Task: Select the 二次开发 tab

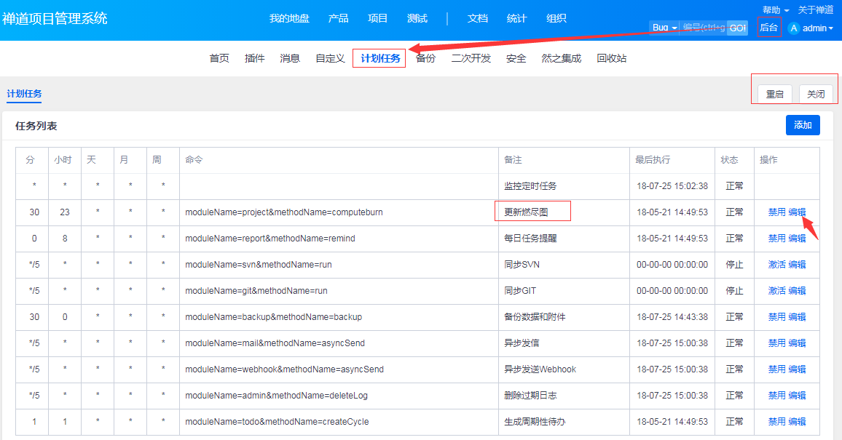Action: tap(471, 58)
